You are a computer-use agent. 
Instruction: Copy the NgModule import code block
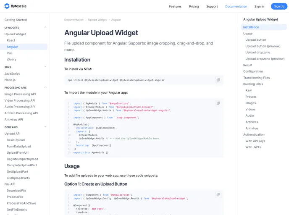coord(218,103)
